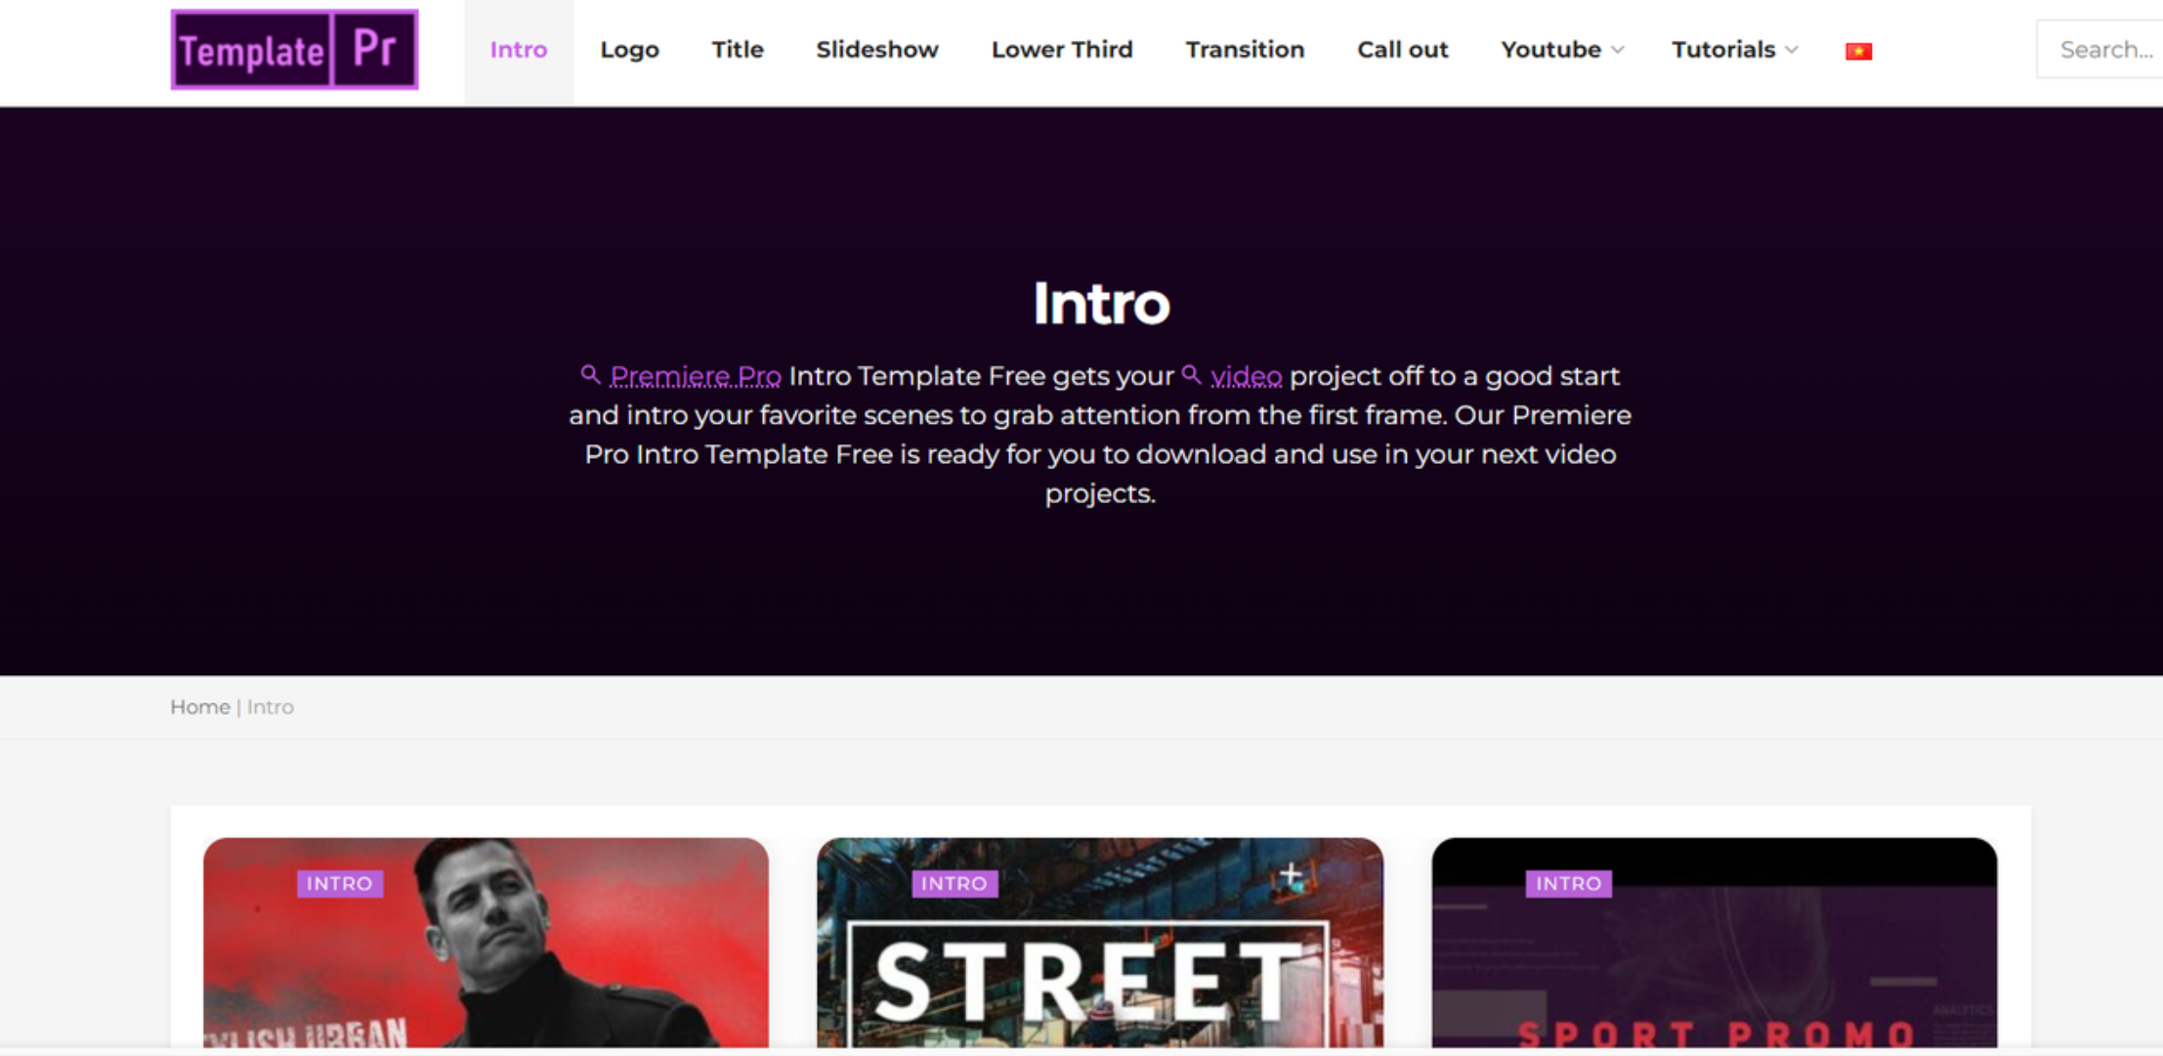Viewport: 2163px width, 1056px height.
Task: Click the Vietnam flag language icon
Action: [x=1857, y=51]
